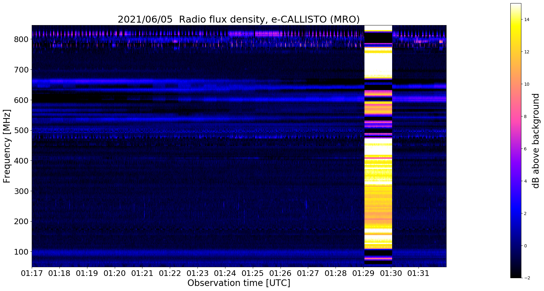Click the colorbar tick value 8
Screen dimensions: 544x291
(525, 116)
